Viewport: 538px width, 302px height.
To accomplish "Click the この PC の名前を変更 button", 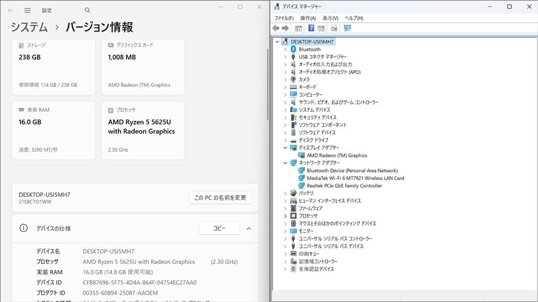I will 220,198.
